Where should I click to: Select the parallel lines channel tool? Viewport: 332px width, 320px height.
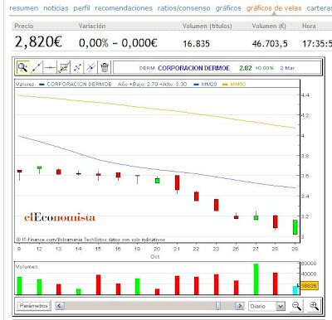pos(91,67)
